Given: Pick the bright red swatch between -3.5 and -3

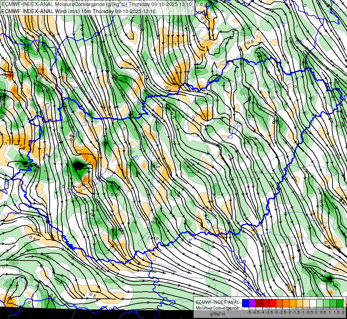Looking at the screenshot, I should click(273, 303).
